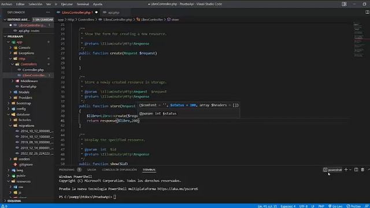Start Go Live server

pyautogui.click(x=335, y=206)
